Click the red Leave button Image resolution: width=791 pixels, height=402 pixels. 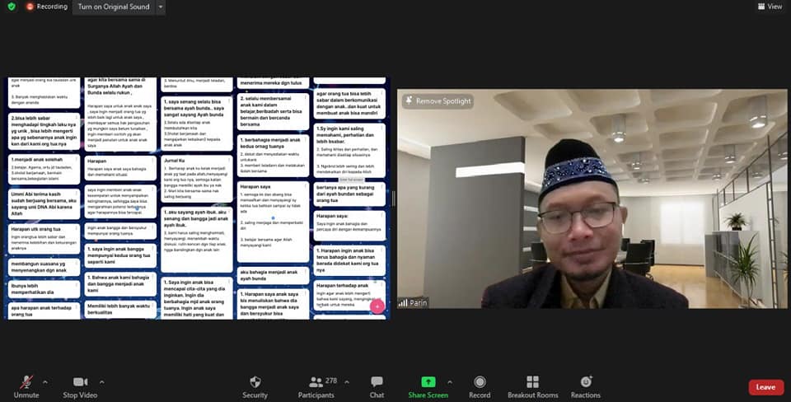(x=765, y=386)
